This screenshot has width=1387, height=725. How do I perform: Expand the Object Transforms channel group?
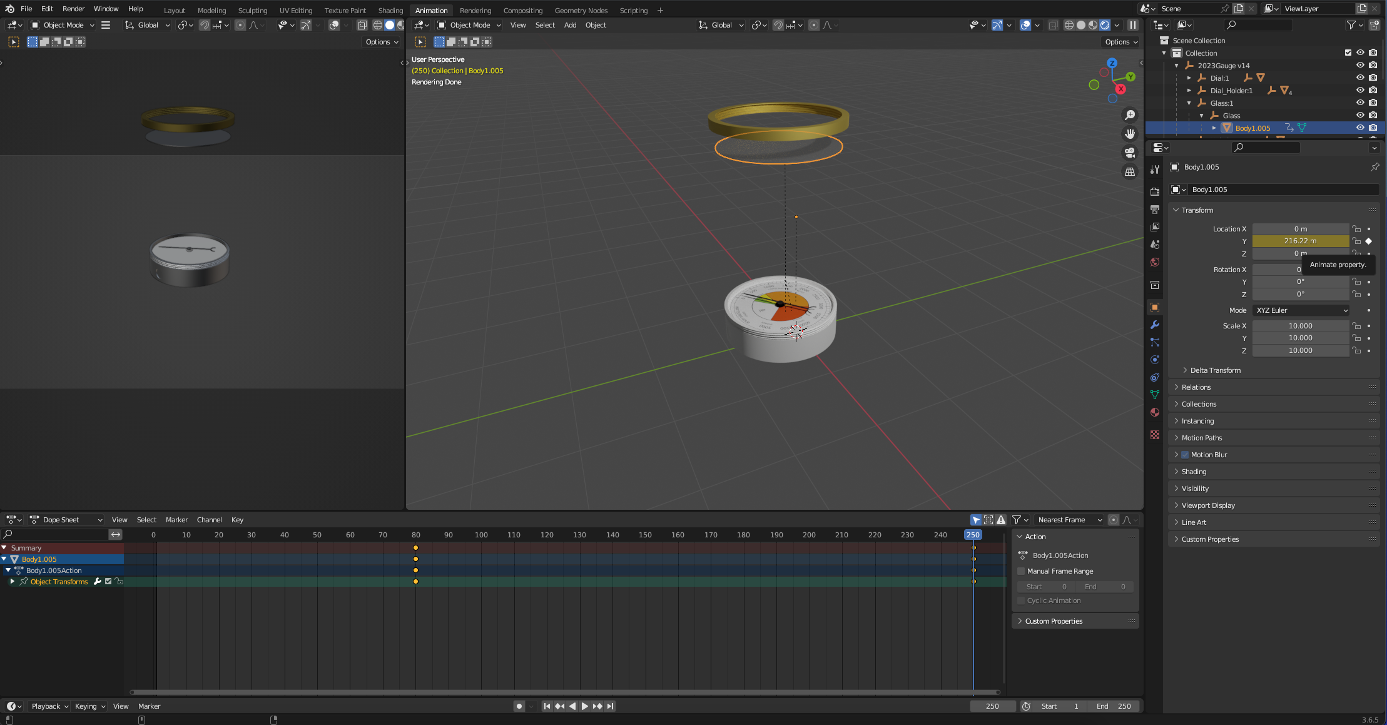(x=12, y=581)
